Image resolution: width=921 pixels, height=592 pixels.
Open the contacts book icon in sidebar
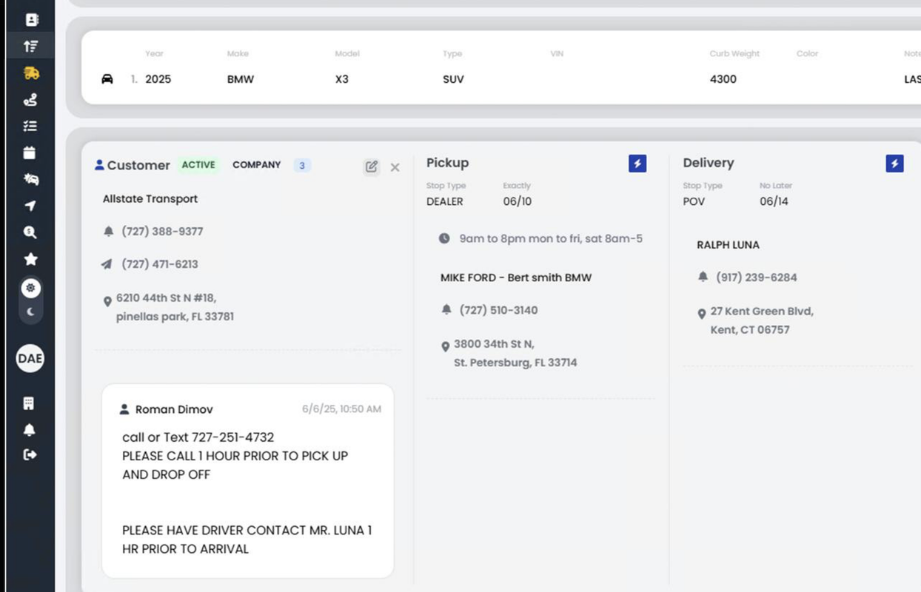(x=31, y=20)
